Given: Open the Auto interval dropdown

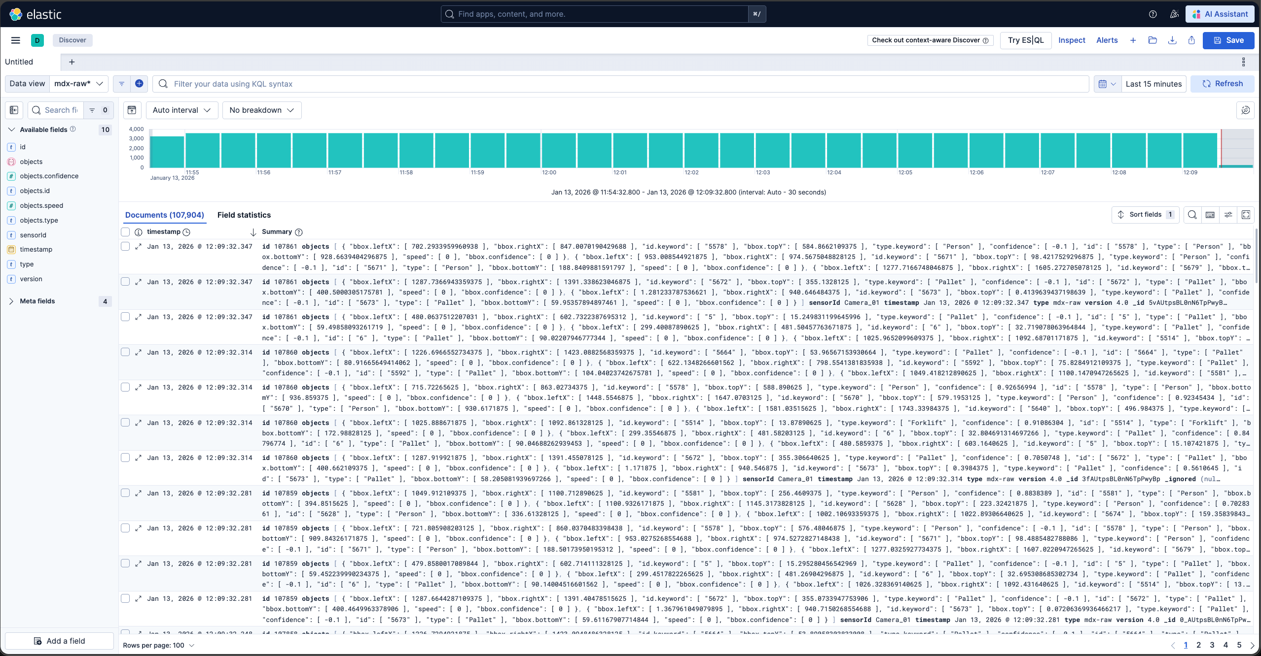Looking at the screenshot, I should click(181, 110).
